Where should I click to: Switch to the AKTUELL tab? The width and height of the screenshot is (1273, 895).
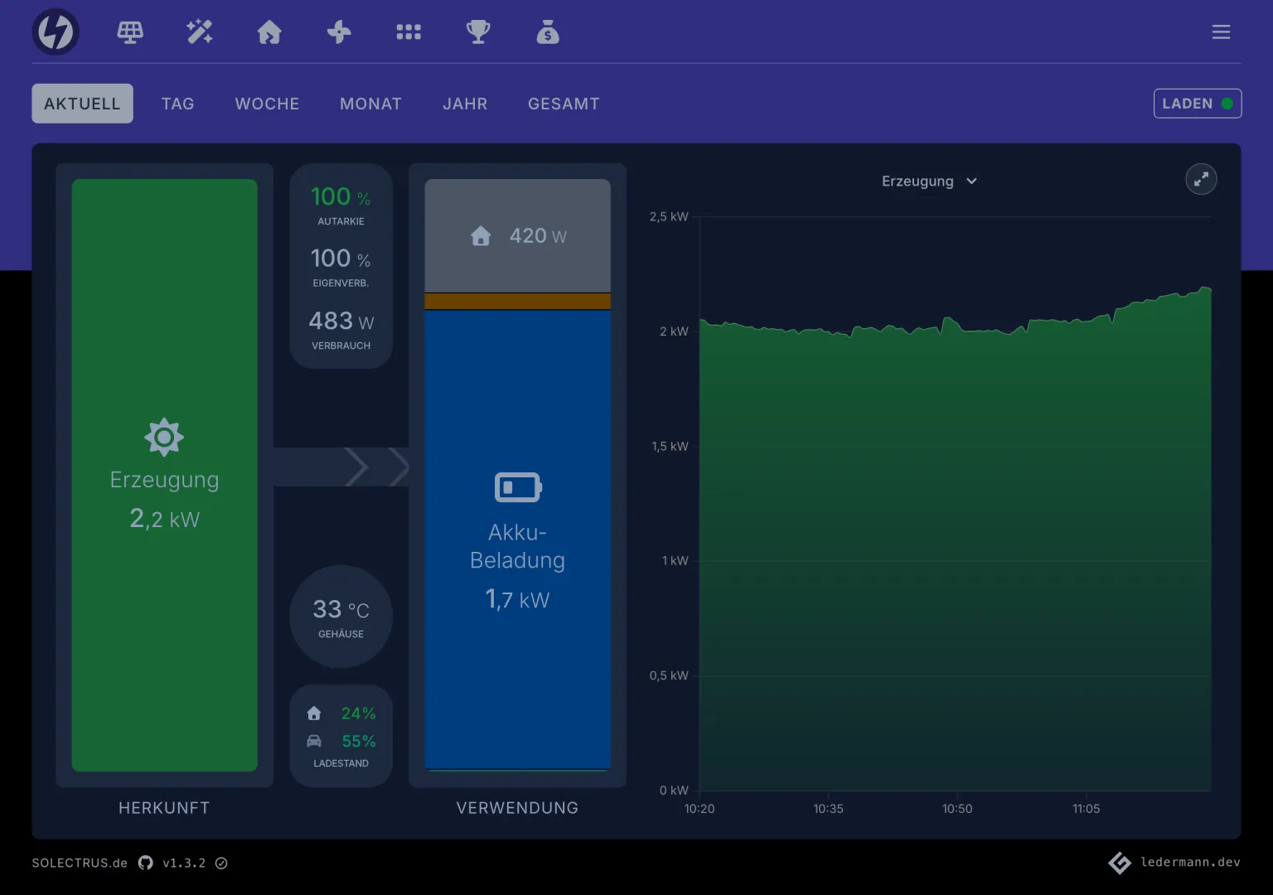pyautogui.click(x=82, y=104)
